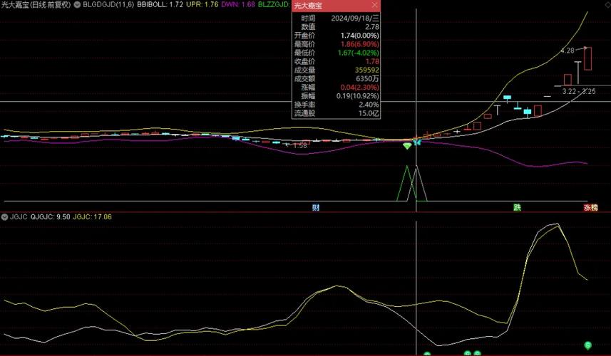The width and height of the screenshot is (611, 356).
Task: Click the green diamond signal marker
Action: click(x=407, y=146)
